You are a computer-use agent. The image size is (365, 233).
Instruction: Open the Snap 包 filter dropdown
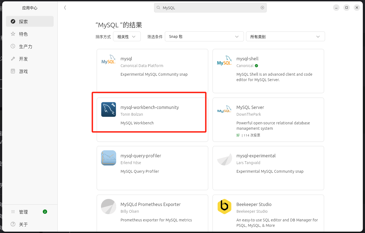tap(204, 36)
